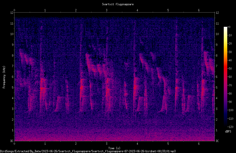Click the "Time (s)" axis label

click(114, 148)
